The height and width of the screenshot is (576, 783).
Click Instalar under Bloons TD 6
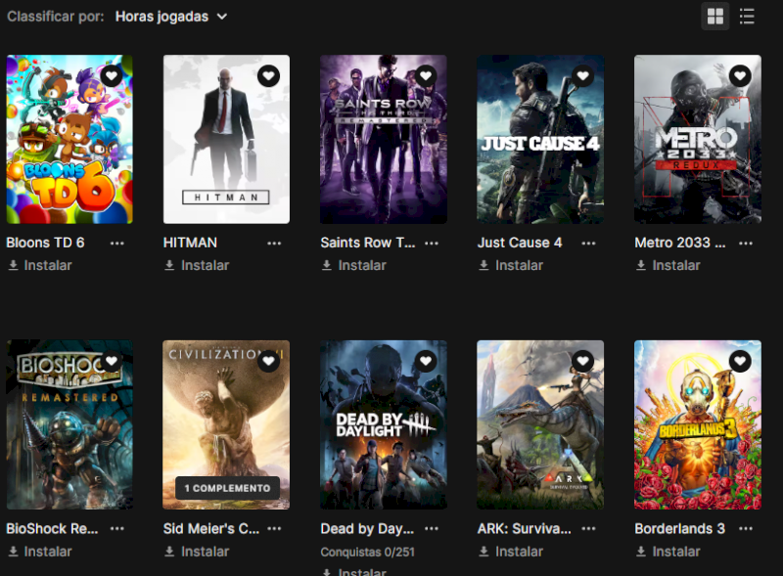click(47, 265)
